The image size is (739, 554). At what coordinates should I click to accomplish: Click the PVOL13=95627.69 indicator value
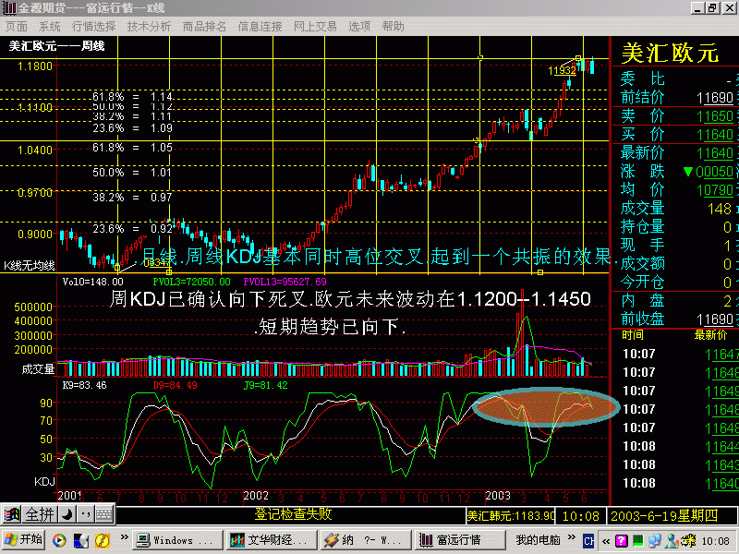285,282
